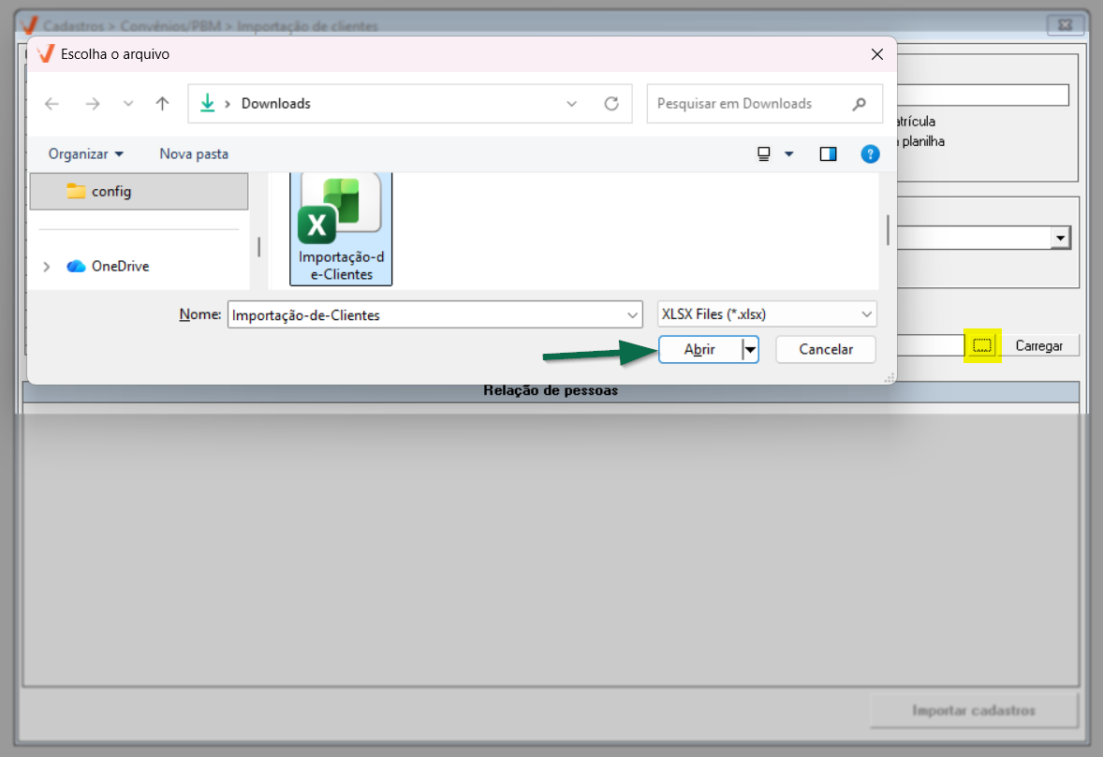Click the top text field in import window

(x=983, y=95)
